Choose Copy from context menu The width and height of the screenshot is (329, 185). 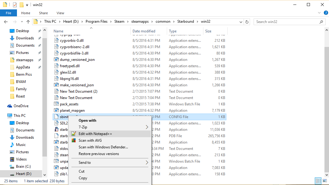110,178
